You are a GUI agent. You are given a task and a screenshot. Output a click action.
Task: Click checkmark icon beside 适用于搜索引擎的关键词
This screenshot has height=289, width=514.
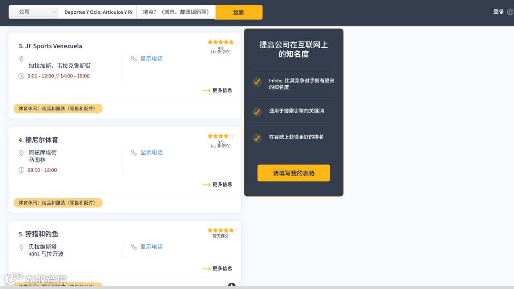tap(257, 112)
